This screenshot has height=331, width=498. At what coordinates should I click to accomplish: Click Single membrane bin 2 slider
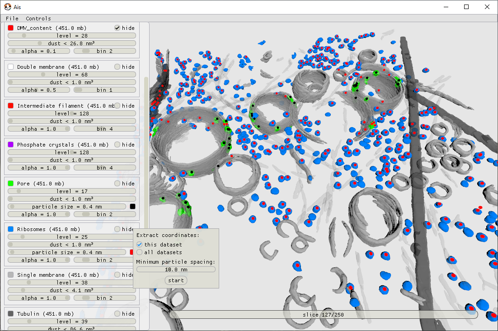[x=105, y=298]
